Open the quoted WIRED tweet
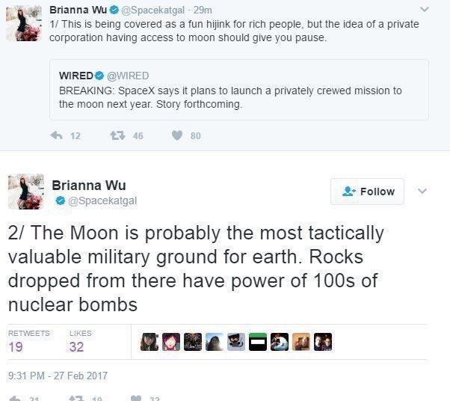The height and width of the screenshot is (401, 450). click(239, 90)
